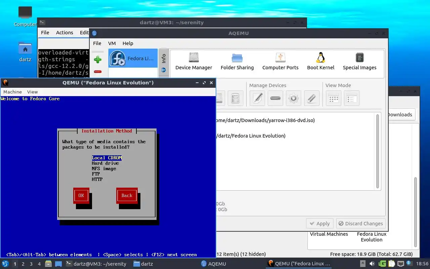Click the clipboard tray icon
This screenshot has width=430, height=269.
392,264
